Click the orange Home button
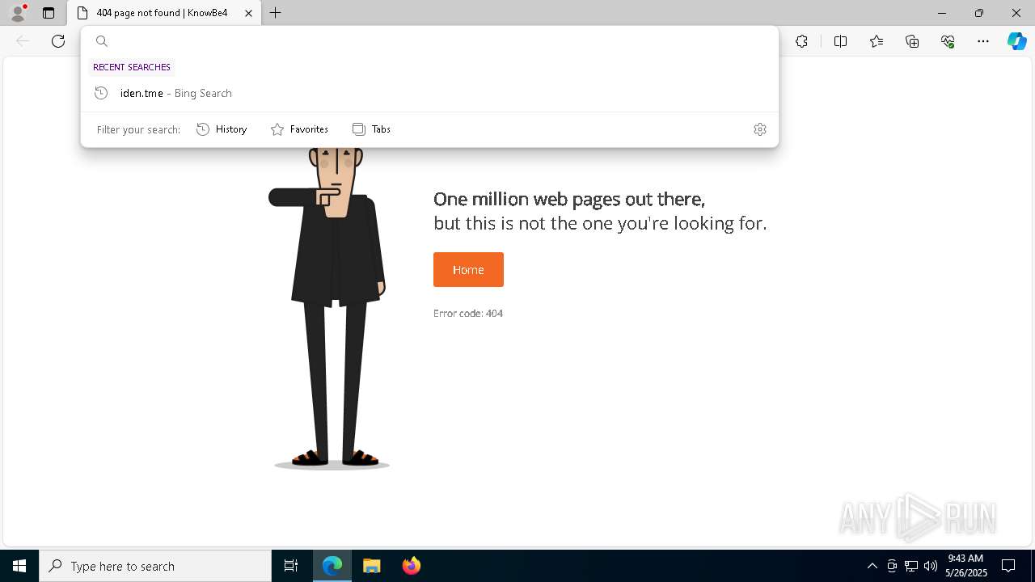This screenshot has width=1035, height=582. coord(468,269)
